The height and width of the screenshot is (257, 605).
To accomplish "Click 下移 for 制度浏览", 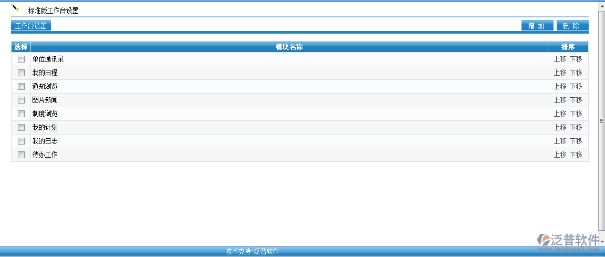I will 576,114.
